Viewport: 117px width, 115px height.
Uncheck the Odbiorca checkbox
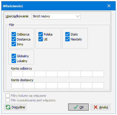tap(14, 34)
